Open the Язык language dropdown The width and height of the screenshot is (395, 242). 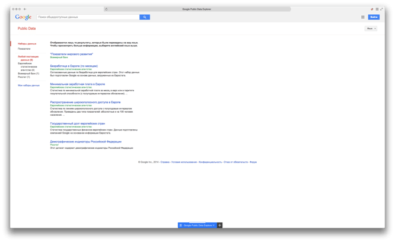pyautogui.click(x=371, y=28)
